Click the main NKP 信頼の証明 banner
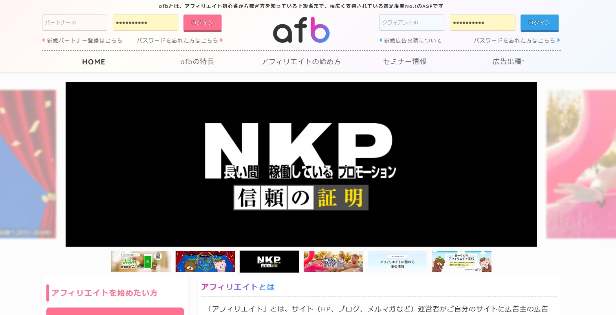 pyautogui.click(x=301, y=164)
